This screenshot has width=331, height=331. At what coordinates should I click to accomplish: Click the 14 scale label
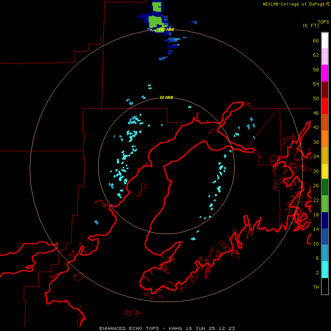316,229
